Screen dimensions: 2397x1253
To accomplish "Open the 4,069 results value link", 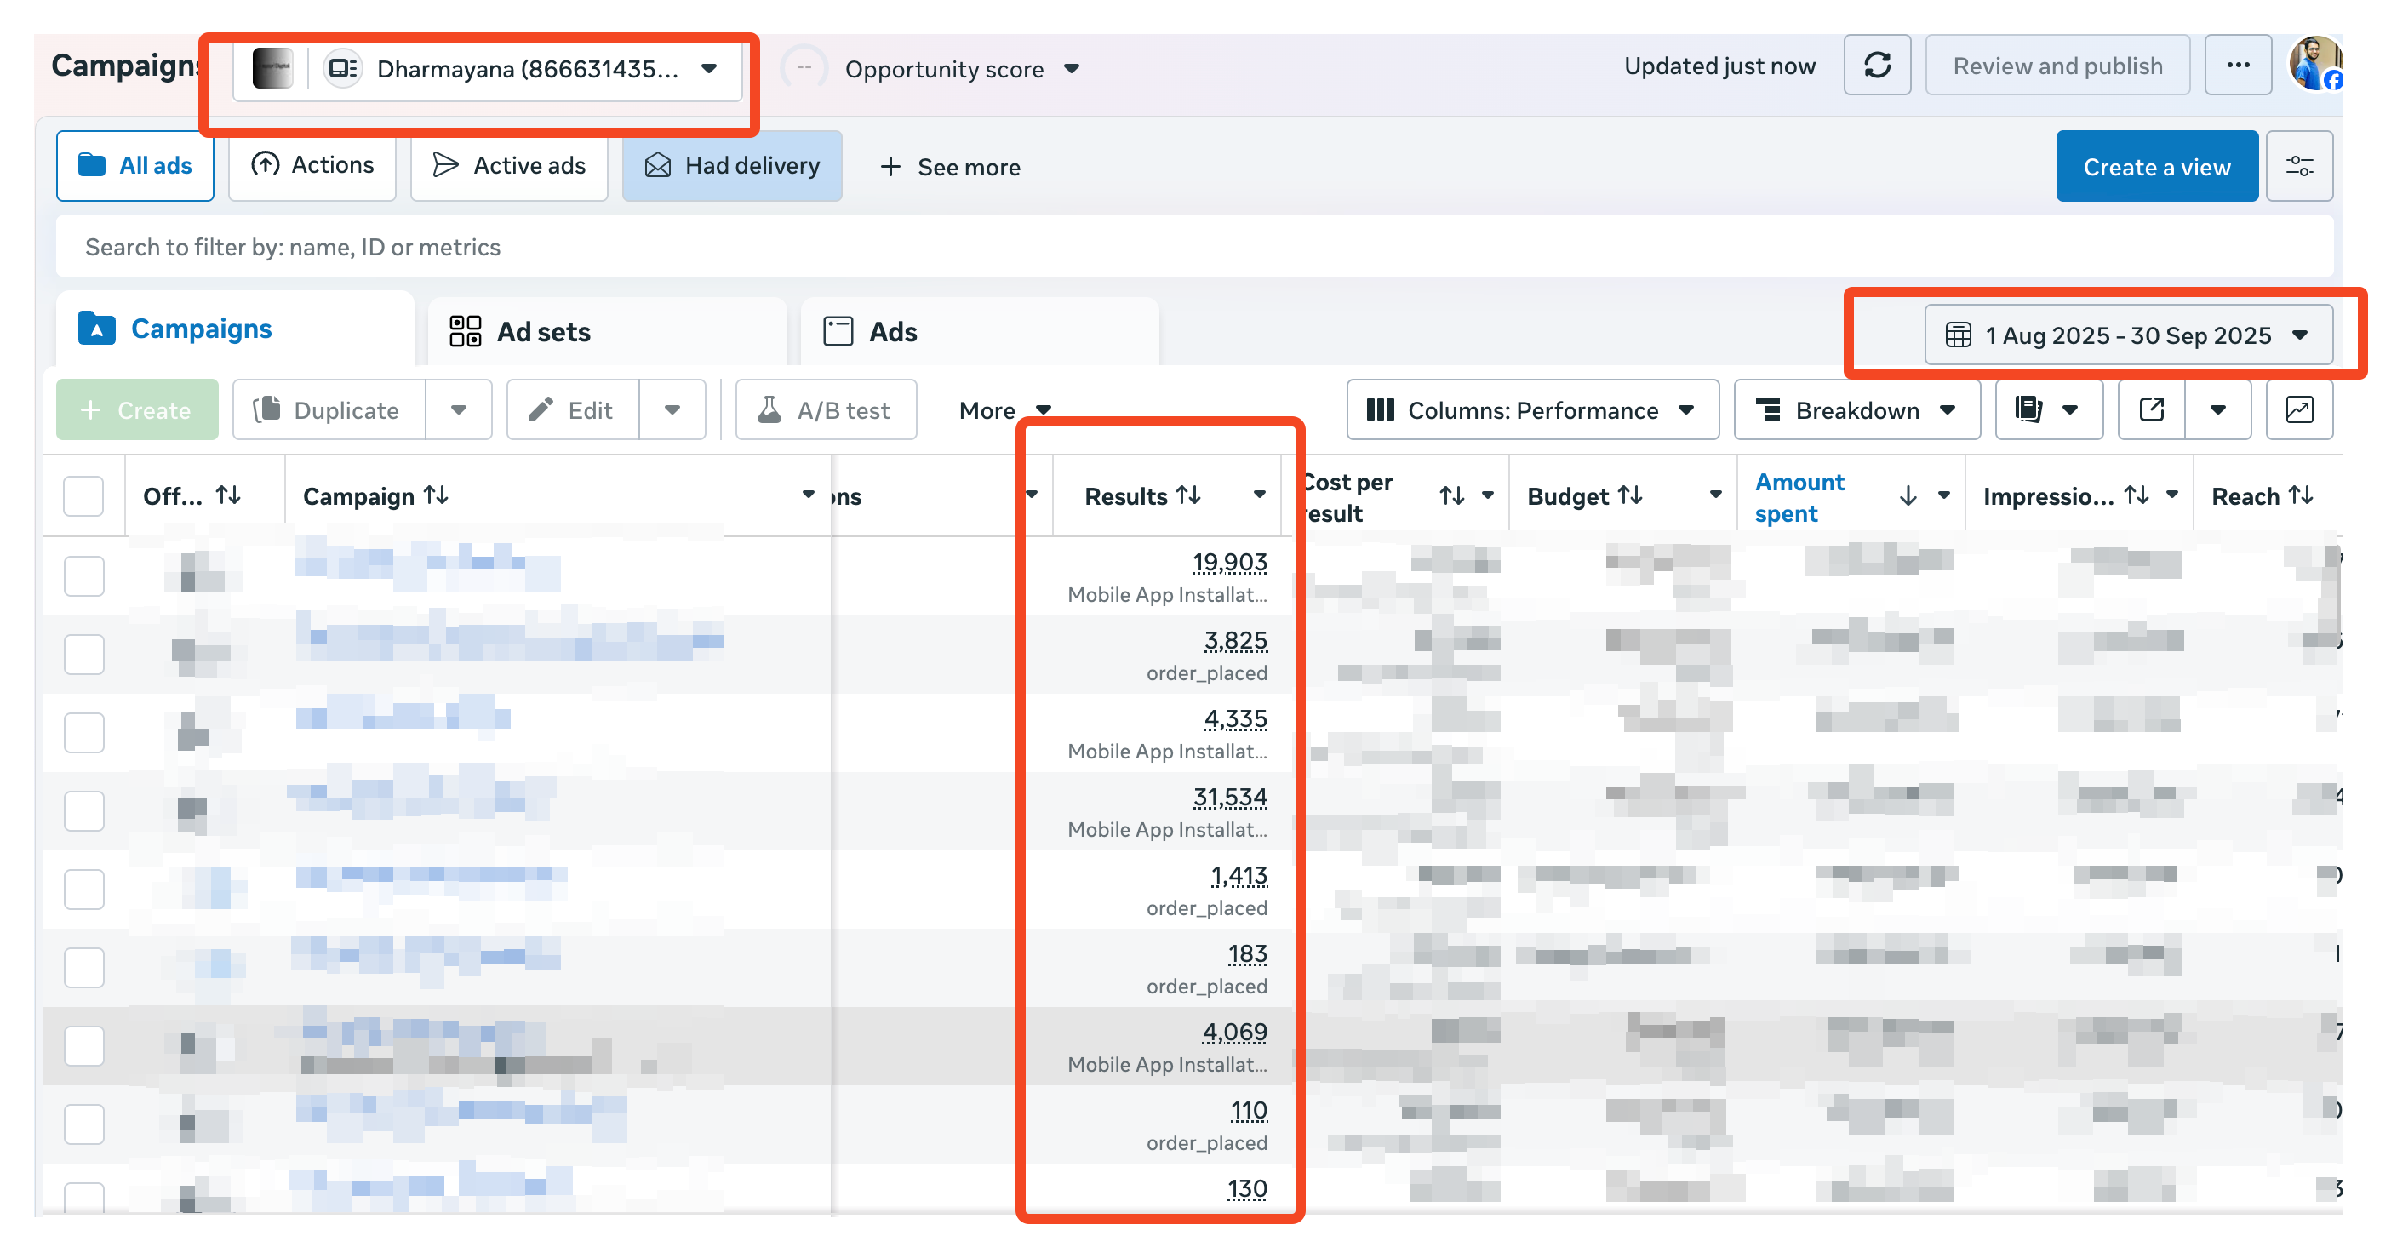I will point(1235,1033).
